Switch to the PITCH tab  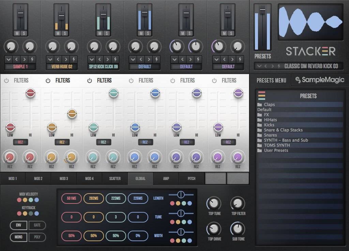[x=192, y=178]
